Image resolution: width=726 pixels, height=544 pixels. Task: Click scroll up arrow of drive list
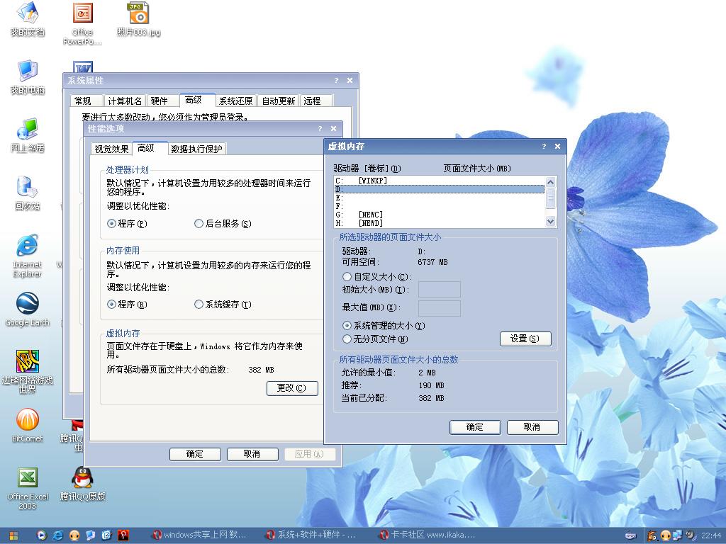click(x=550, y=182)
